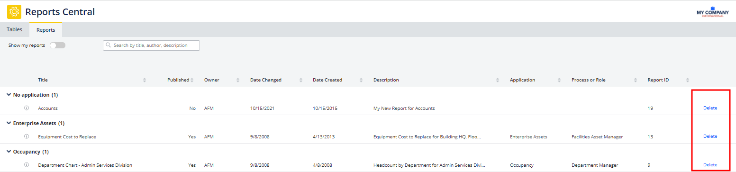The width and height of the screenshot is (736, 172).
Task: Collapse the Enterprise Assets group
Action: click(x=9, y=123)
